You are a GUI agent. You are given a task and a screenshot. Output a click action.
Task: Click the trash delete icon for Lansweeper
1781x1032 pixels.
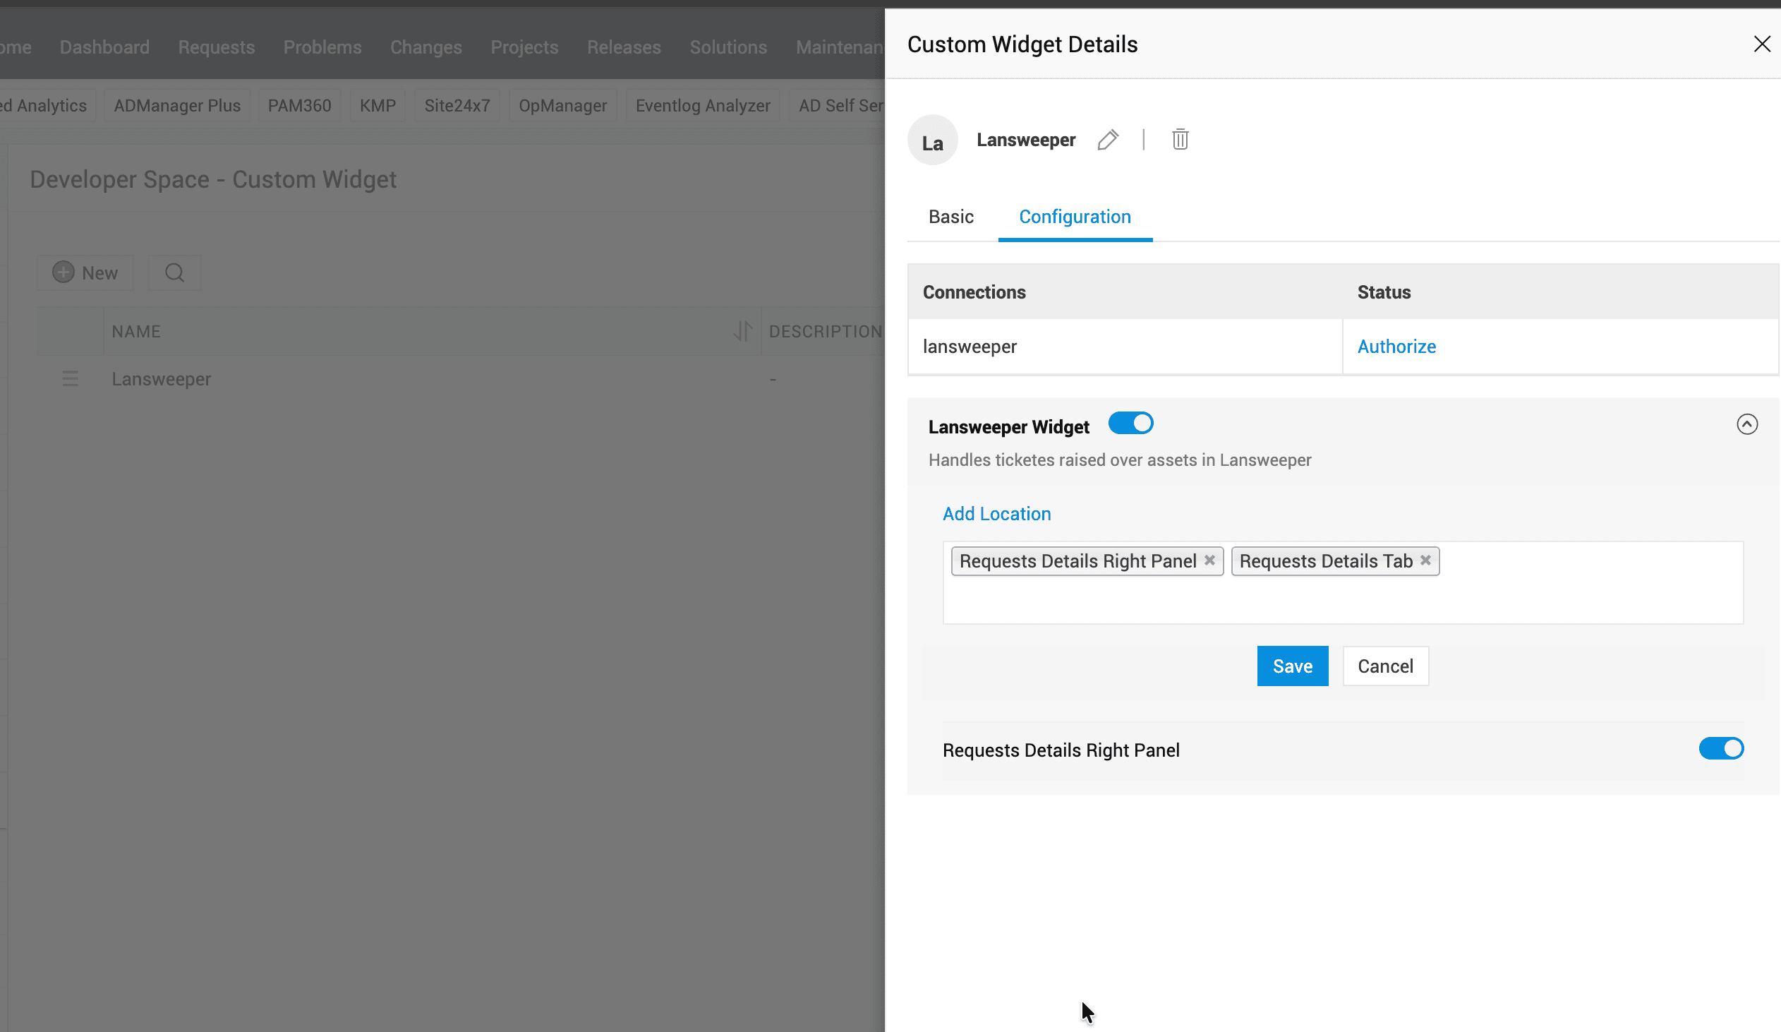pyautogui.click(x=1180, y=140)
